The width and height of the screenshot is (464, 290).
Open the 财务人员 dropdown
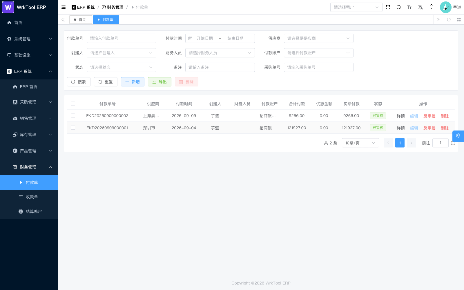(220, 53)
